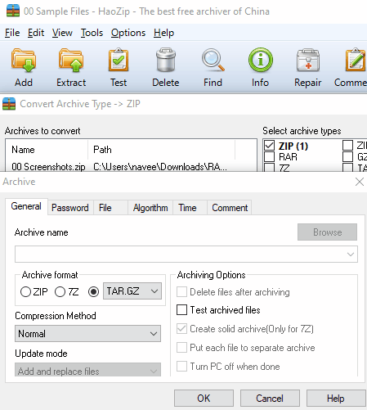Open the Options menu
The width and height of the screenshot is (367, 410).
click(x=128, y=33)
